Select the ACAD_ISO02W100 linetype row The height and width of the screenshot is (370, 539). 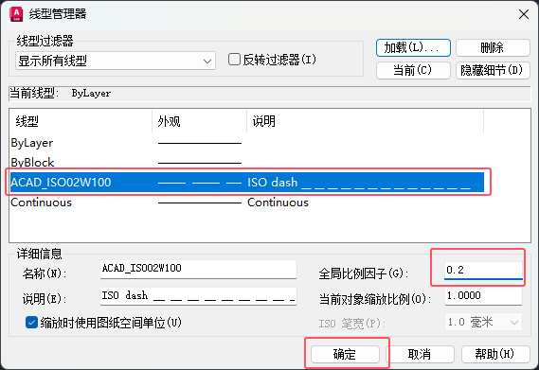click(x=247, y=183)
